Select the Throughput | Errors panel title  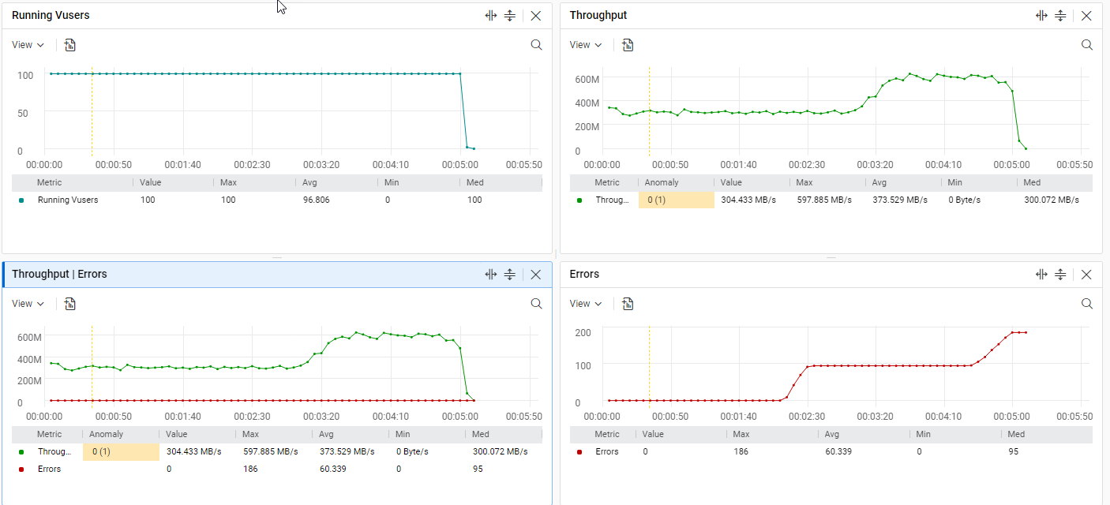59,275
